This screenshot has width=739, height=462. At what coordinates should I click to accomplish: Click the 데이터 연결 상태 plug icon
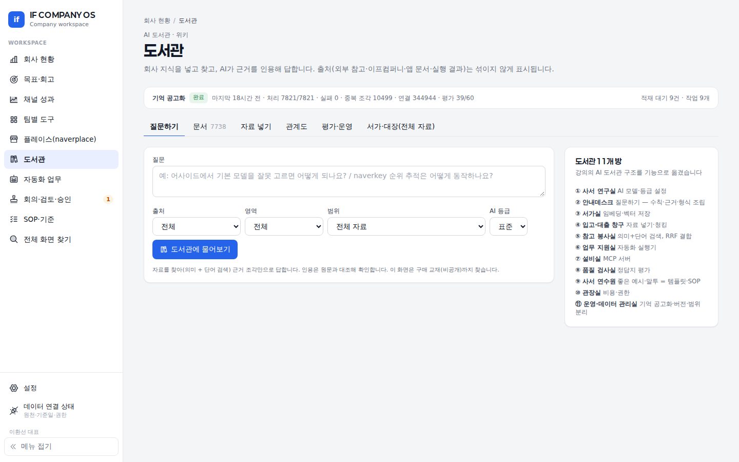coord(14,411)
